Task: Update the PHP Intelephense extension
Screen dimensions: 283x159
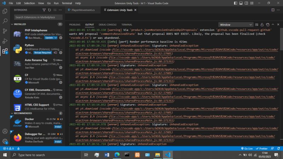Action: [49, 38]
